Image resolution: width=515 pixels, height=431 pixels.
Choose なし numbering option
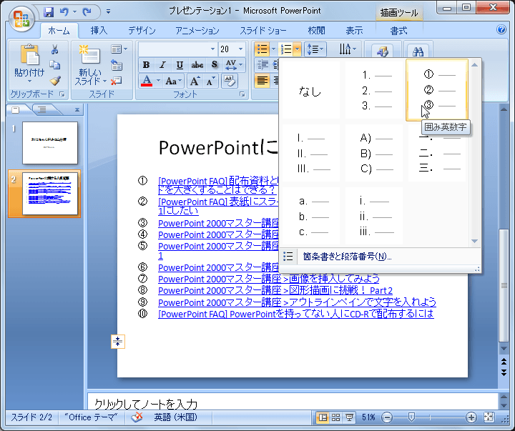(310, 91)
